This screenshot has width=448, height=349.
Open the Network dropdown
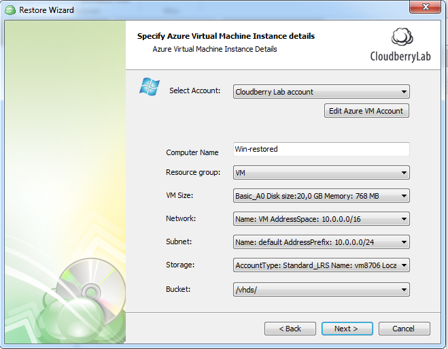click(x=321, y=219)
